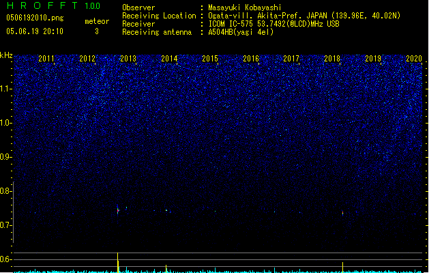The width and height of the screenshot is (429, 273).
Task: Click the 1.0 kHz frequency label
Action: [x=5, y=123]
